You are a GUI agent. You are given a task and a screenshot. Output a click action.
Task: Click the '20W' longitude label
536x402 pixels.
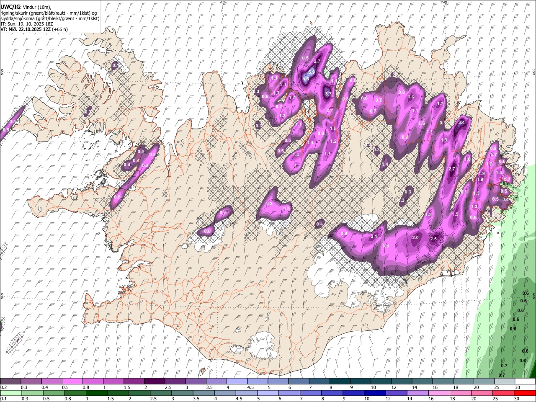pos(223,2)
